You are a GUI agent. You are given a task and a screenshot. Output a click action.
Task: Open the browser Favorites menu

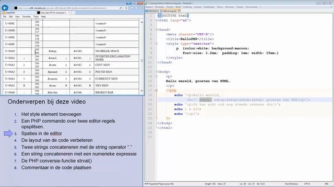[27, 17]
